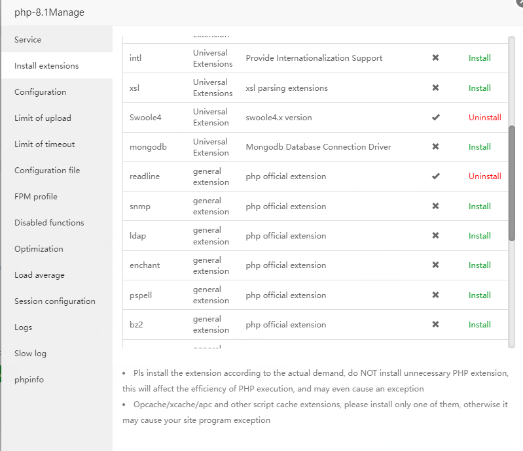Click the X status icon for mongodb

pos(435,147)
